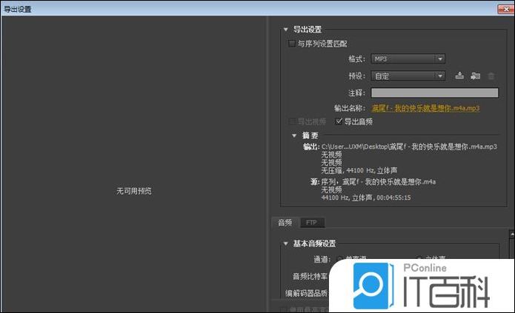
Task: Click the 无可用预览 text in preview area
Action: pyautogui.click(x=134, y=191)
